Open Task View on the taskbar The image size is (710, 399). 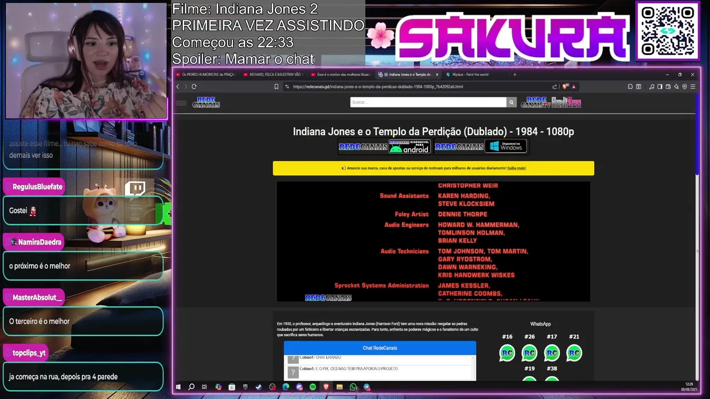204,387
